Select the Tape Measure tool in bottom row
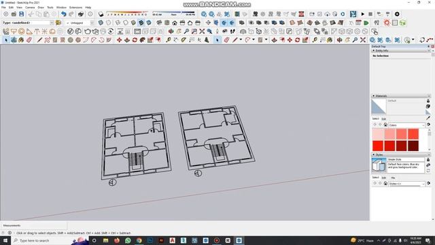Image resolution: width=435 pixels, height=245 pixels. [x=168, y=40]
